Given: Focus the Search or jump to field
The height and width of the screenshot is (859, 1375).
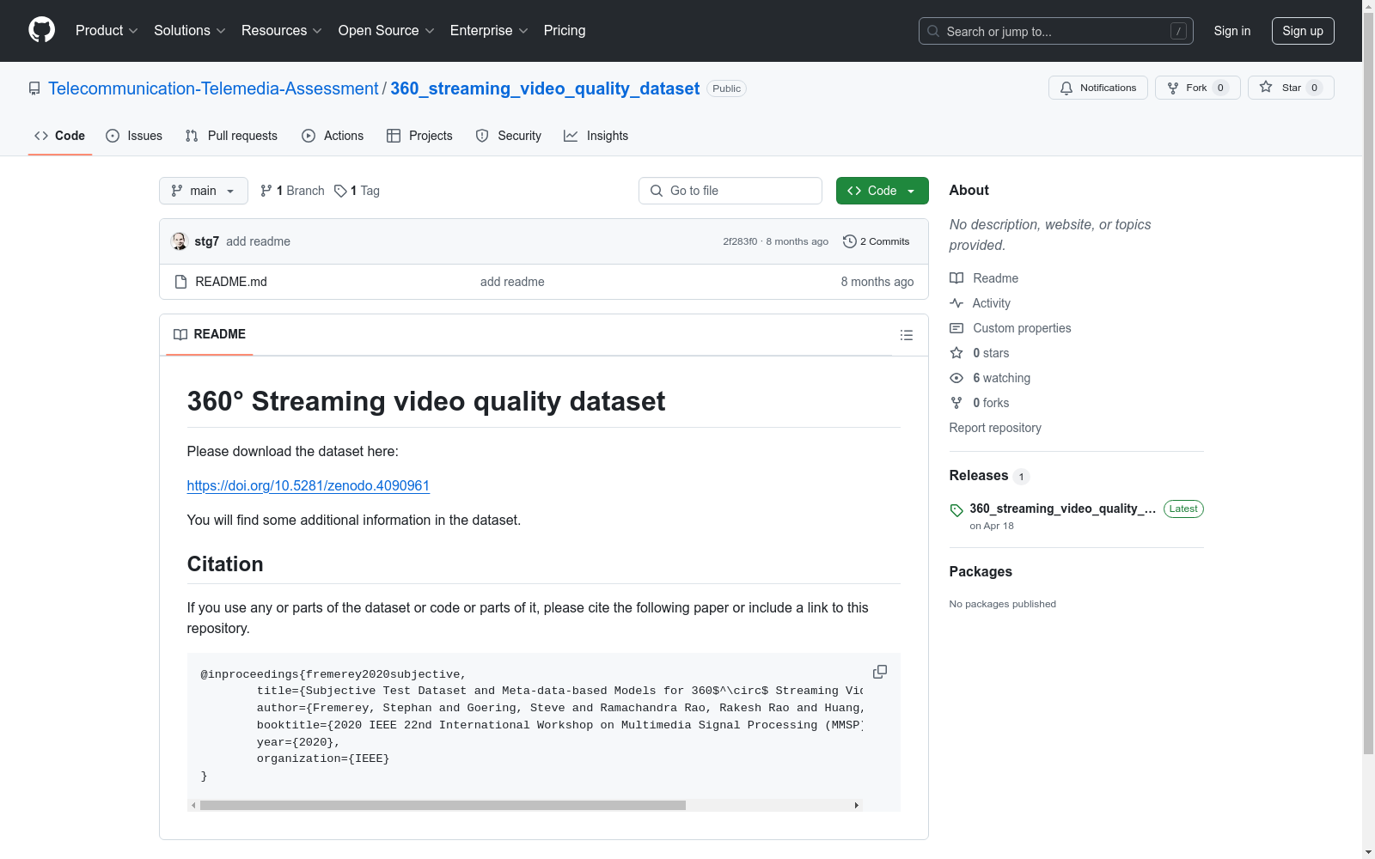Looking at the screenshot, I should point(1056,31).
